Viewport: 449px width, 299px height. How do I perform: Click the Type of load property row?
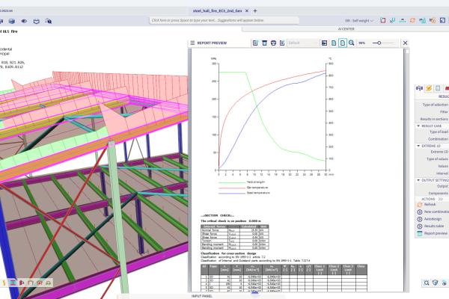tap(432, 132)
